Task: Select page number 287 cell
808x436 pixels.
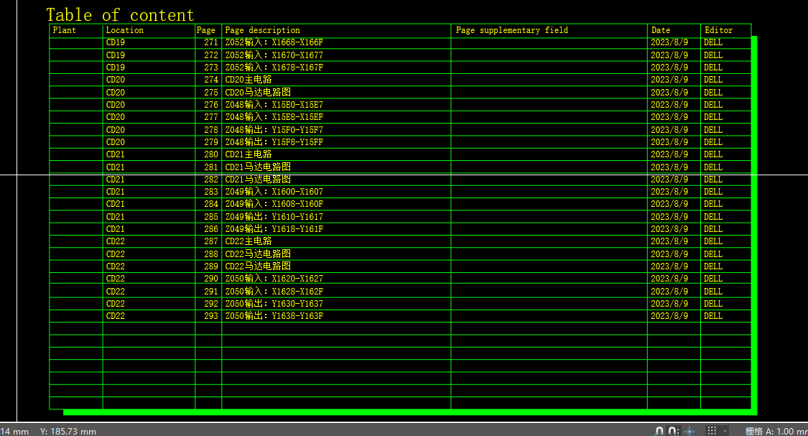Action: (x=210, y=241)
